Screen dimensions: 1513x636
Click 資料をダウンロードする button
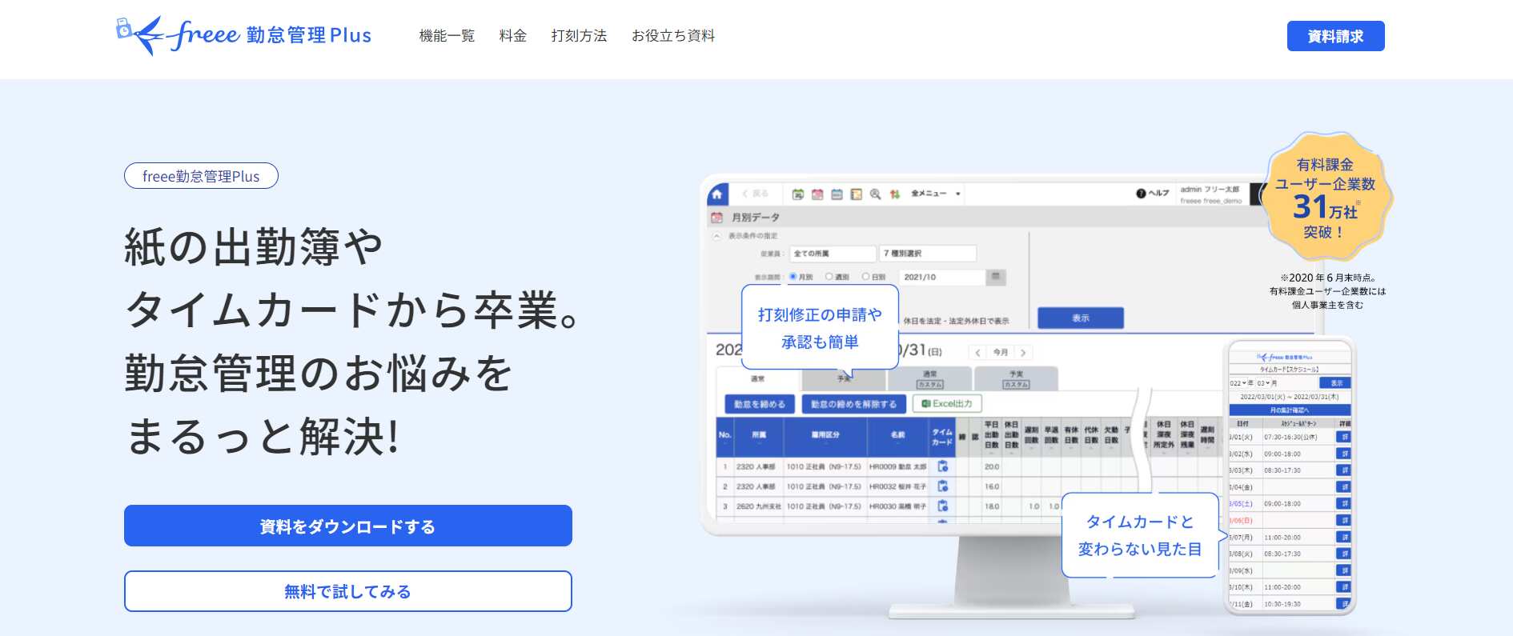(348, 526)
